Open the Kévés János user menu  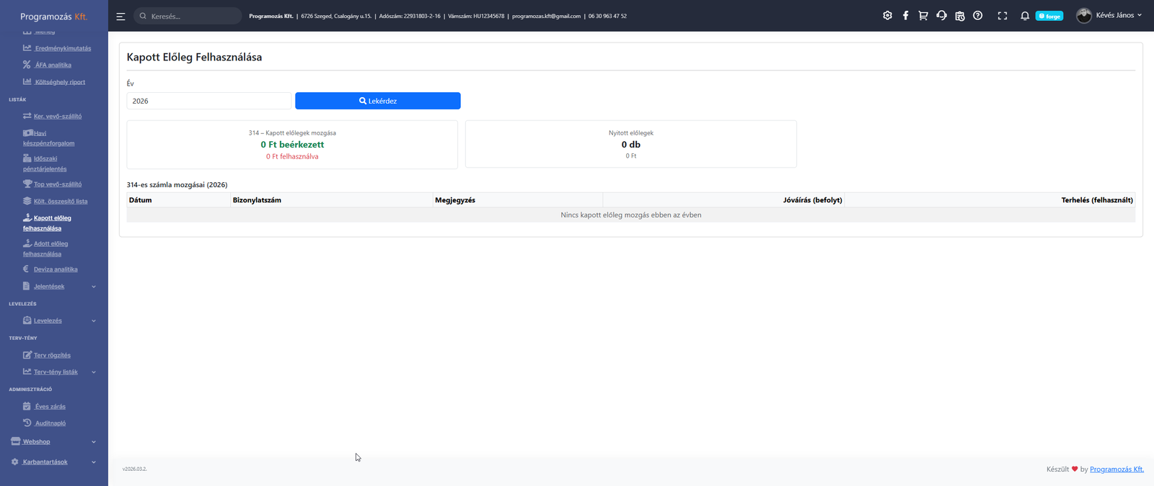1109,15
